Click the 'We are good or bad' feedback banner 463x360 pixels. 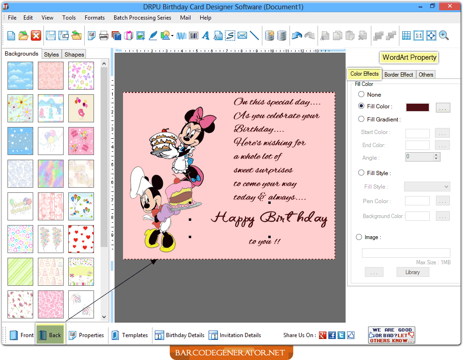(x=391, y=335)
